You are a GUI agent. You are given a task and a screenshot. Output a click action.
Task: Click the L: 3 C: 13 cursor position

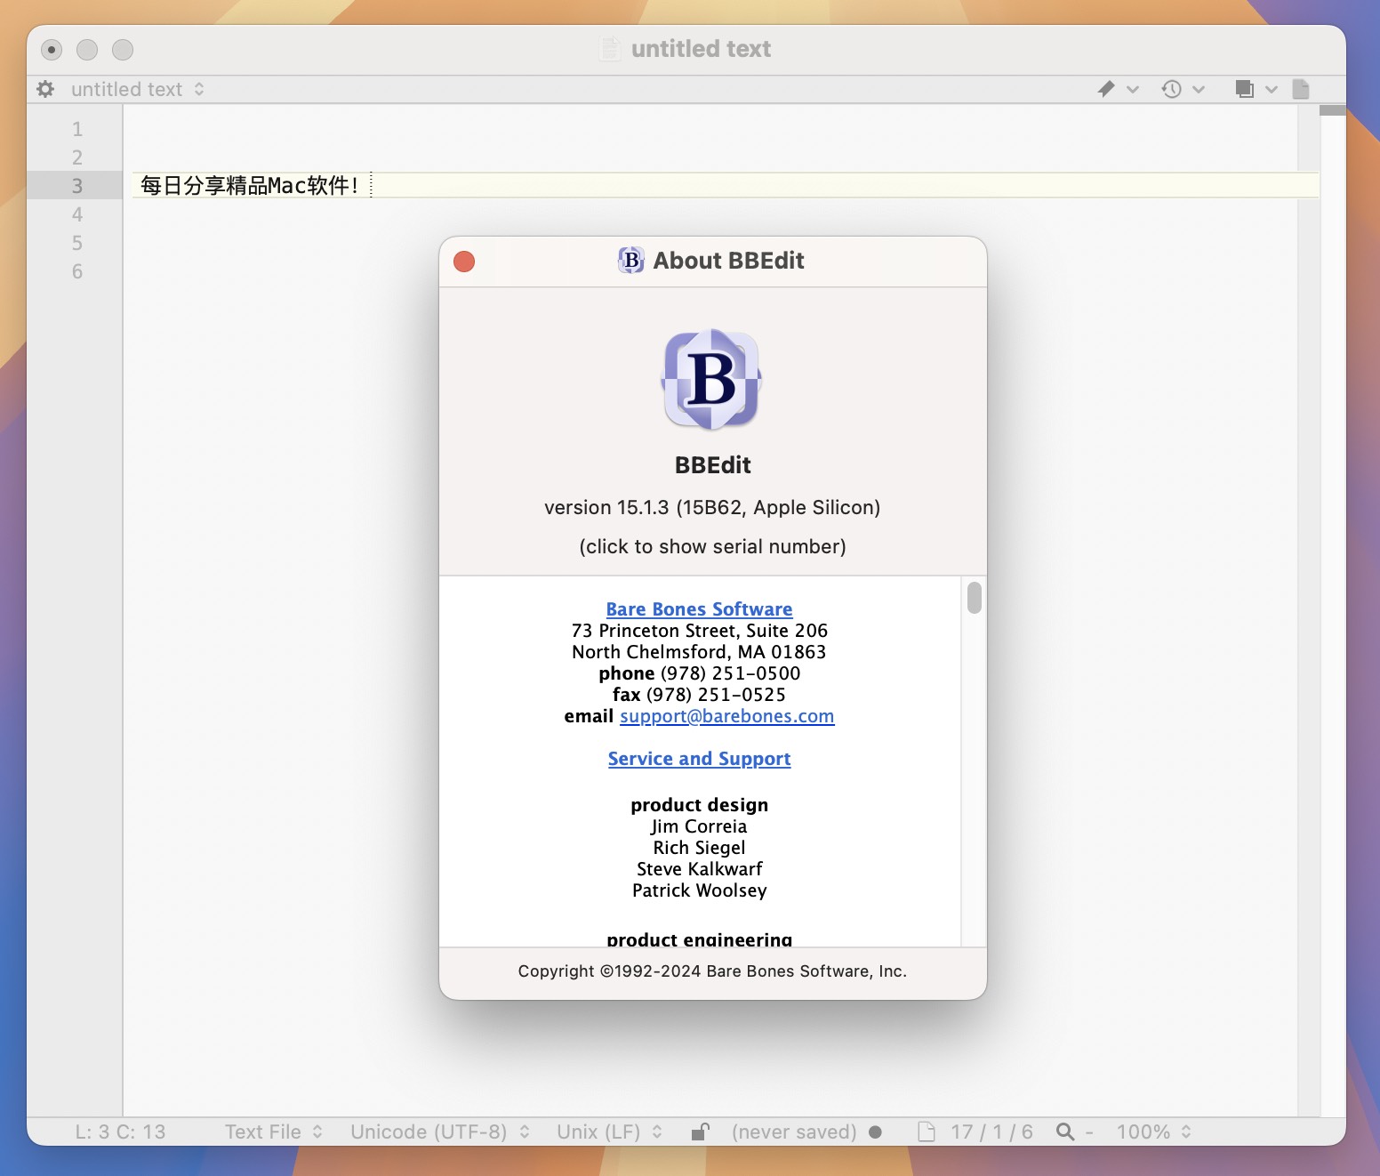(120, 1132)
